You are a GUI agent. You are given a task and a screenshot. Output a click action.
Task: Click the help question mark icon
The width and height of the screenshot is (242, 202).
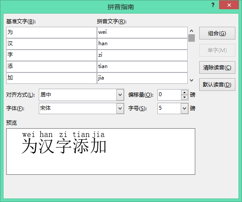tap(213, 5)
